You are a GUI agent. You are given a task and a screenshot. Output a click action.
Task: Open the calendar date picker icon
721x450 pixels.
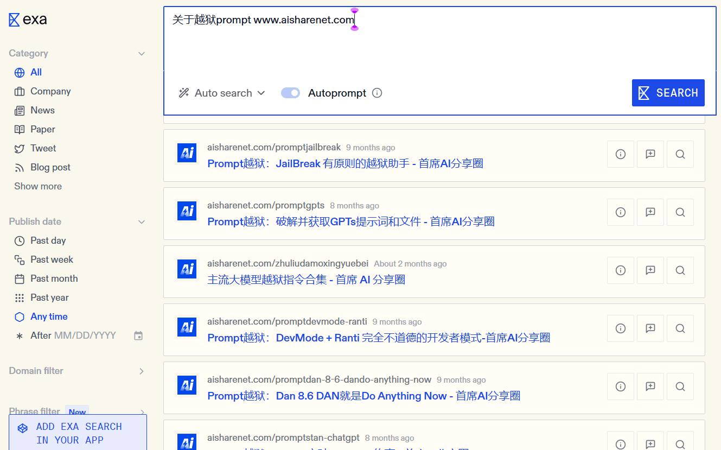click(x=138, y=336)
